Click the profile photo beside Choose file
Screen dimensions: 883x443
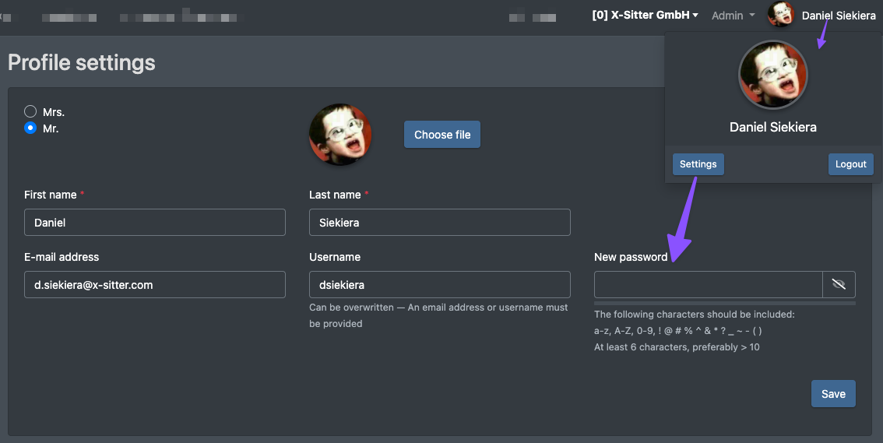(340, 134)
